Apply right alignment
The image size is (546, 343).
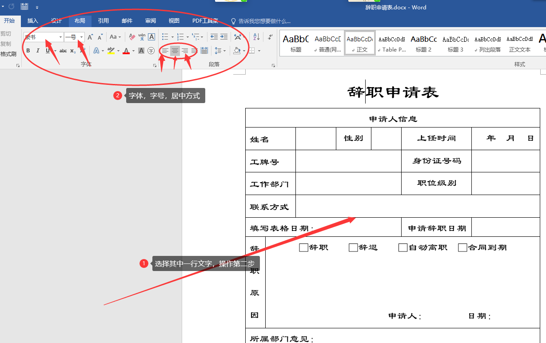tap(184, 50)
